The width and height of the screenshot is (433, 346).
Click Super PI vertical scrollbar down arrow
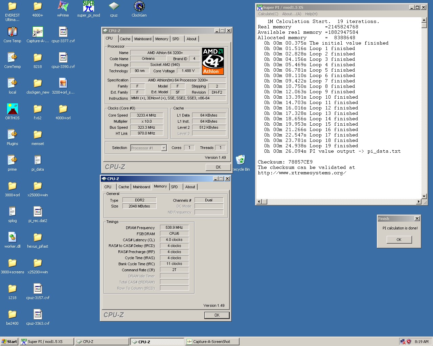pos(424,196)
